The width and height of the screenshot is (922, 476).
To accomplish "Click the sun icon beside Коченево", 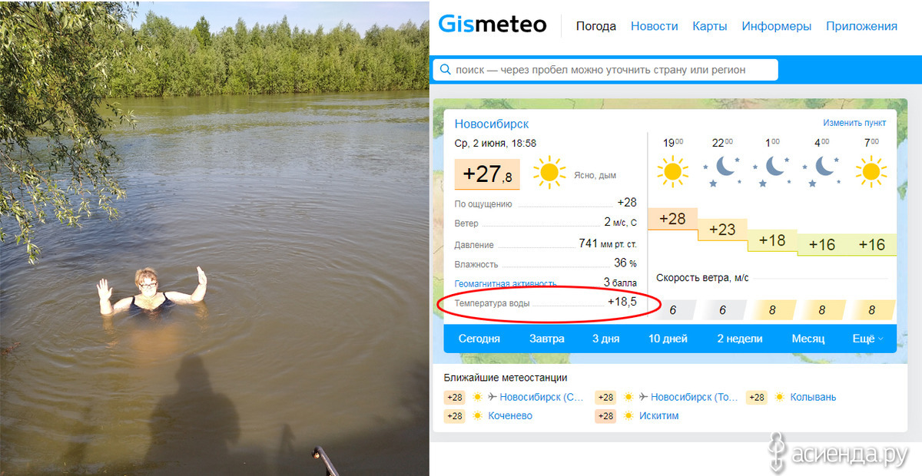I will point(477,415).
